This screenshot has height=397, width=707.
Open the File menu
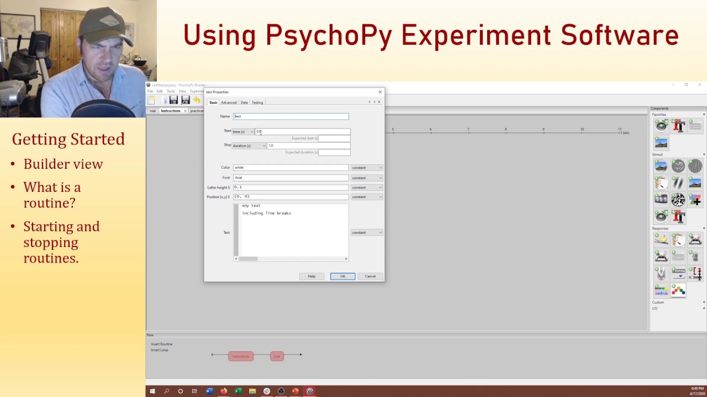(x=150, y=91)
